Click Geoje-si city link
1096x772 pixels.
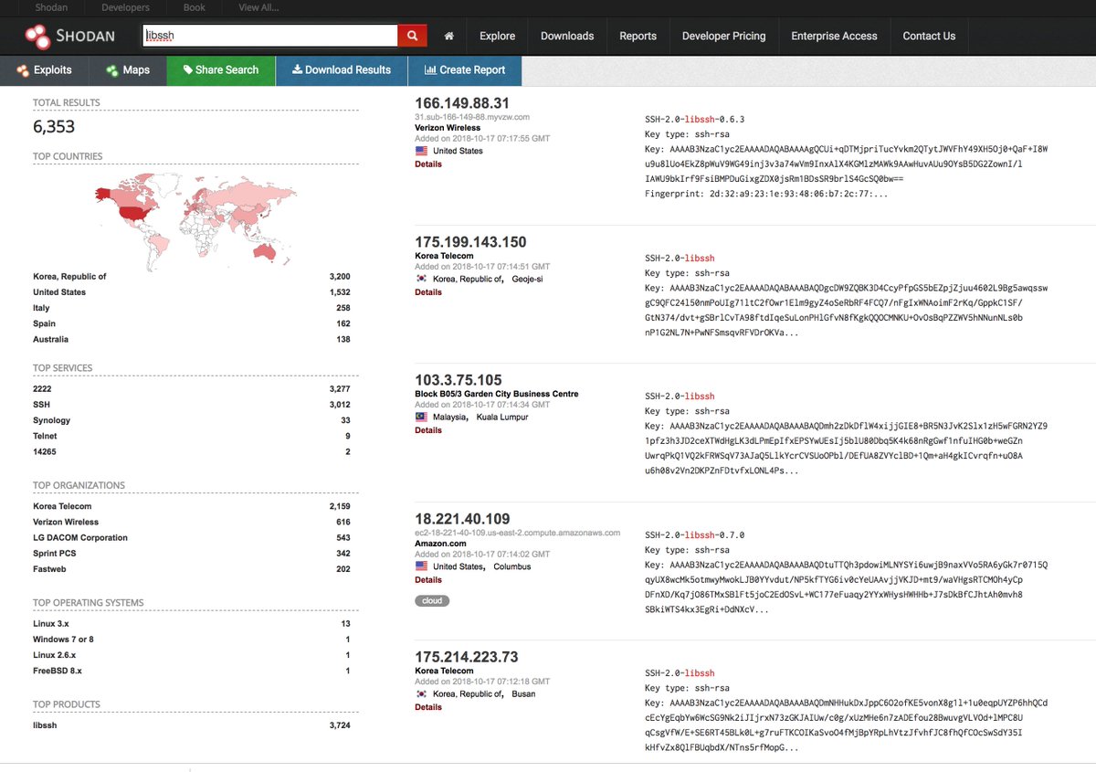pos(527,279)
